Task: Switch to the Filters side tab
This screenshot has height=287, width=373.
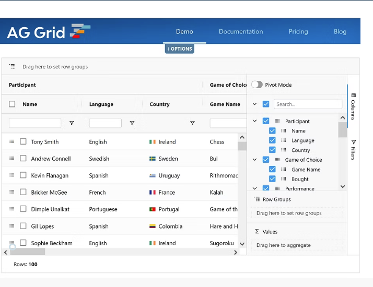Action: point(354,150)
